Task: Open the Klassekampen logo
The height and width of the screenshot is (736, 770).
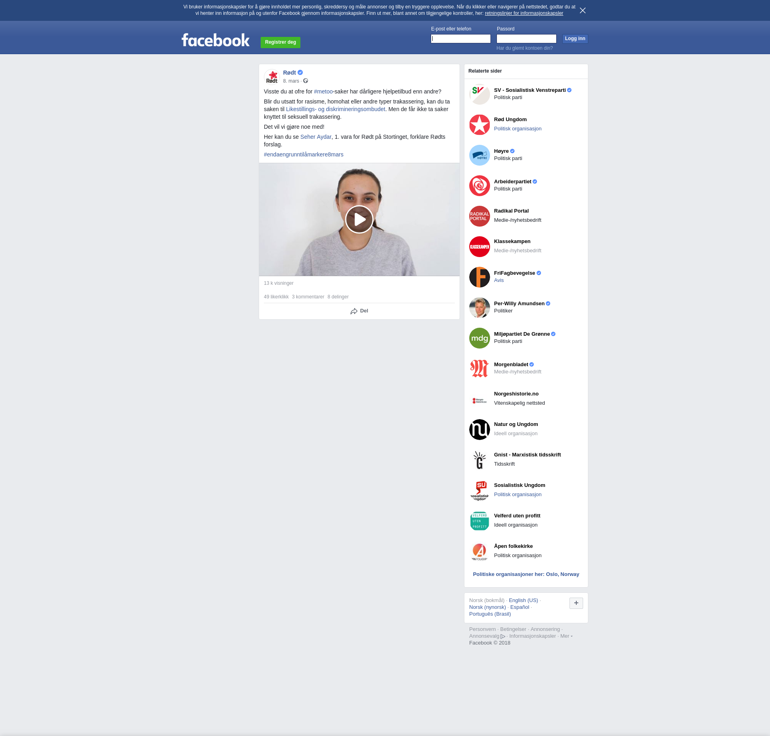Action: pyautogui.click(x=480, y=247)
